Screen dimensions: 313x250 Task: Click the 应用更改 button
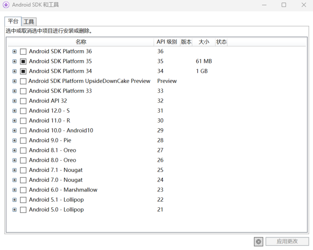coord(287,241)
